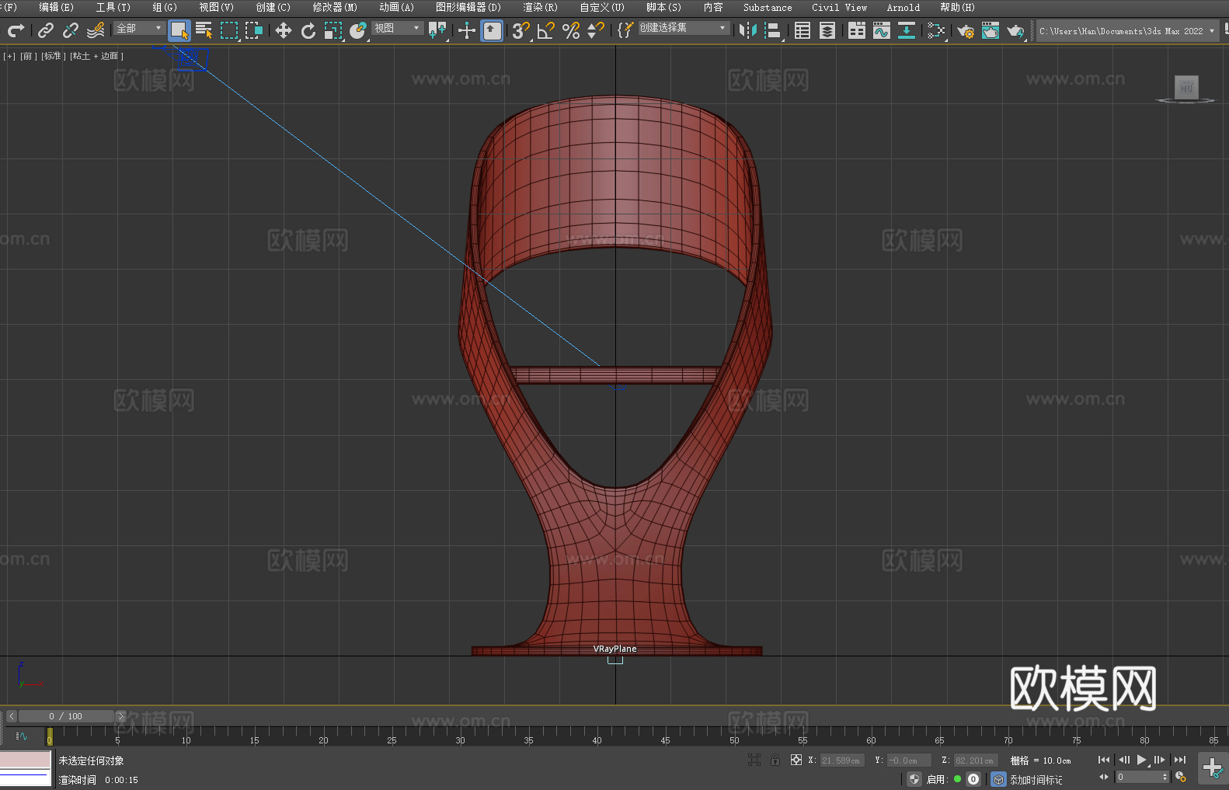Select the Place object tool
The height and width of the screenshot is (790, 1229).
click(358, 30)
